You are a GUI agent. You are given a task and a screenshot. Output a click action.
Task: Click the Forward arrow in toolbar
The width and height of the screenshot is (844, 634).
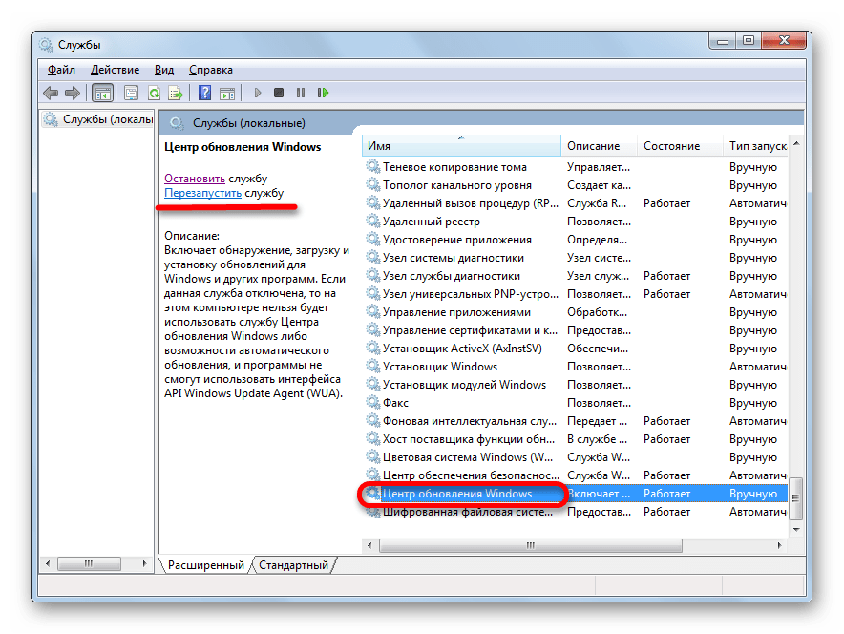[x=73, y=93]
